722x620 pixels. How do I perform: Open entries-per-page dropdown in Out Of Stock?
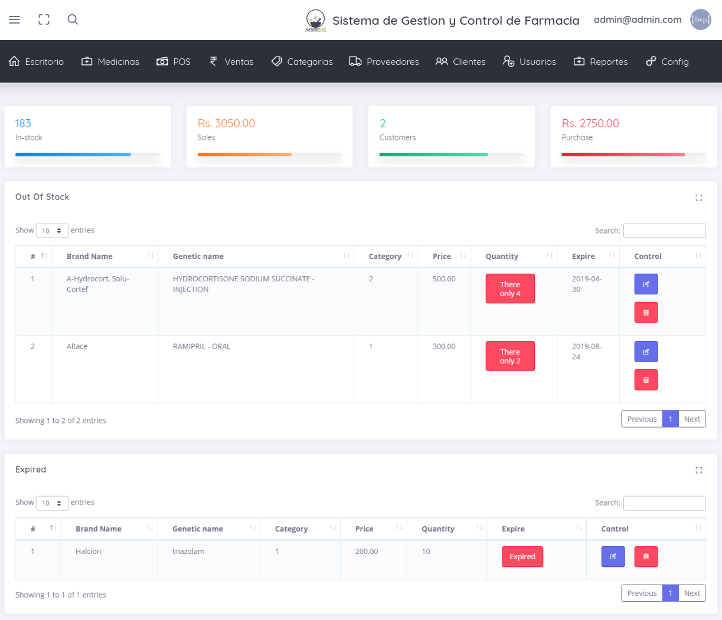(53, 231)
